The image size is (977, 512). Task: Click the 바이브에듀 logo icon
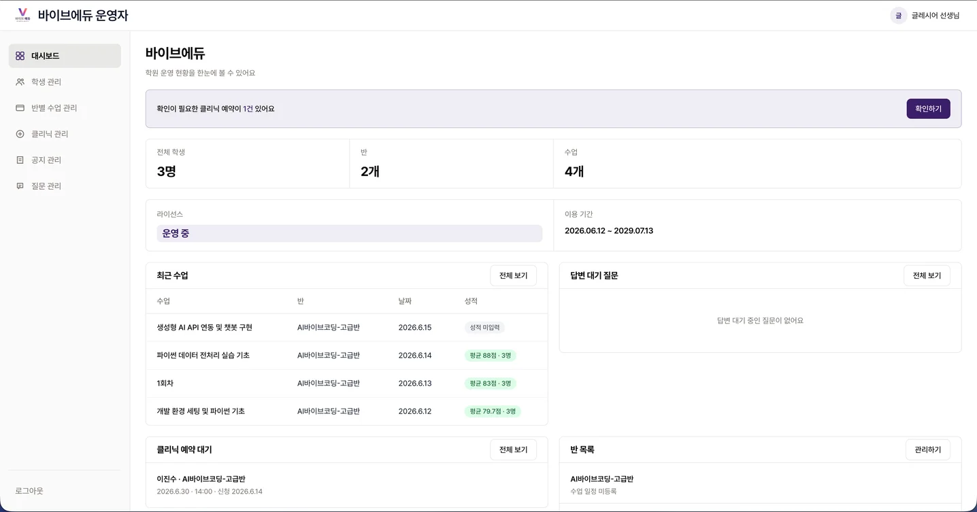click(x=22, y=15)
